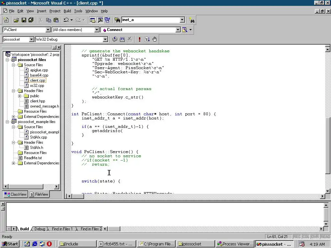Open the Undo history dropdown arrow
Image resolution: width=331 pixels, height=248 pixels.
coord(71,20)
